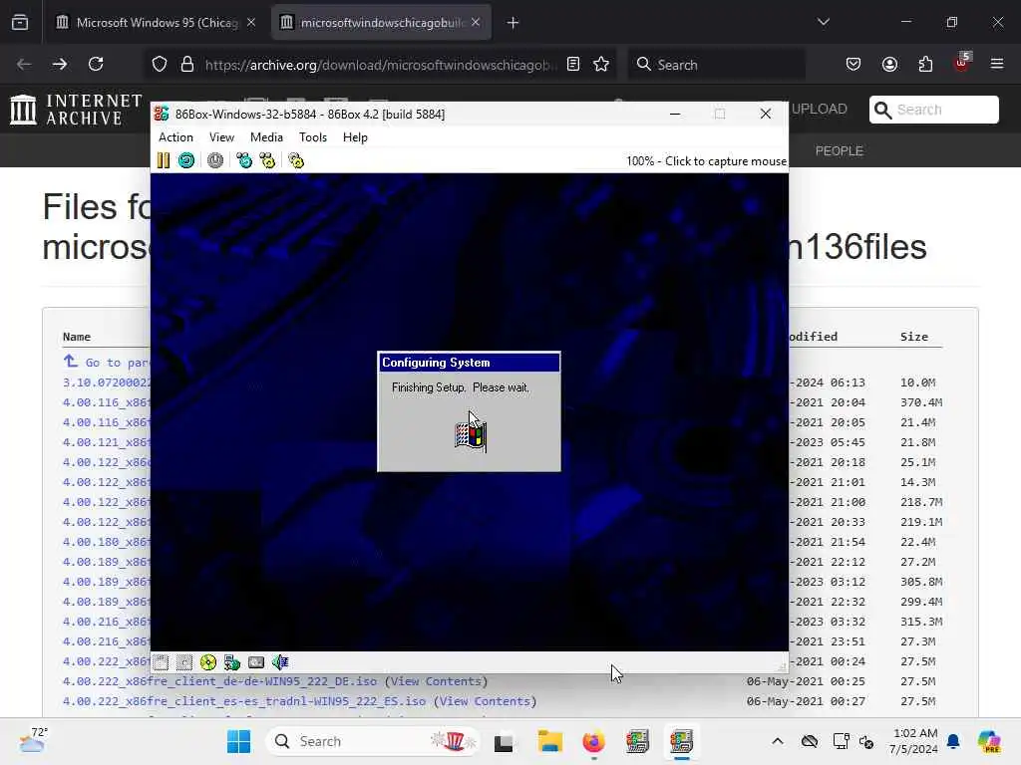Open the WIN95_222_DE.iso file link
This screenshot has width=1021, height=765.
pyautogui.click(x=219, y=681)
